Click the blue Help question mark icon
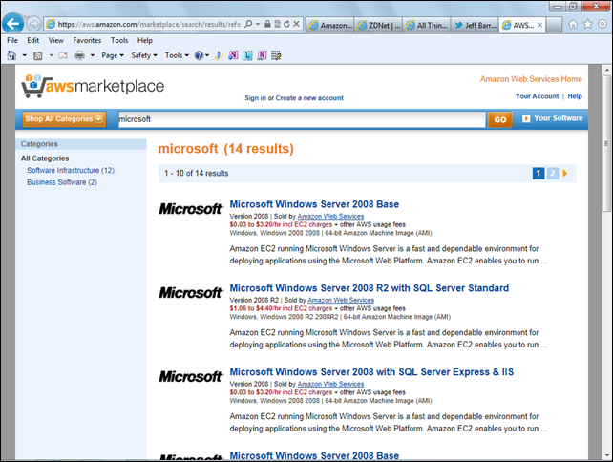 [199, 55]
